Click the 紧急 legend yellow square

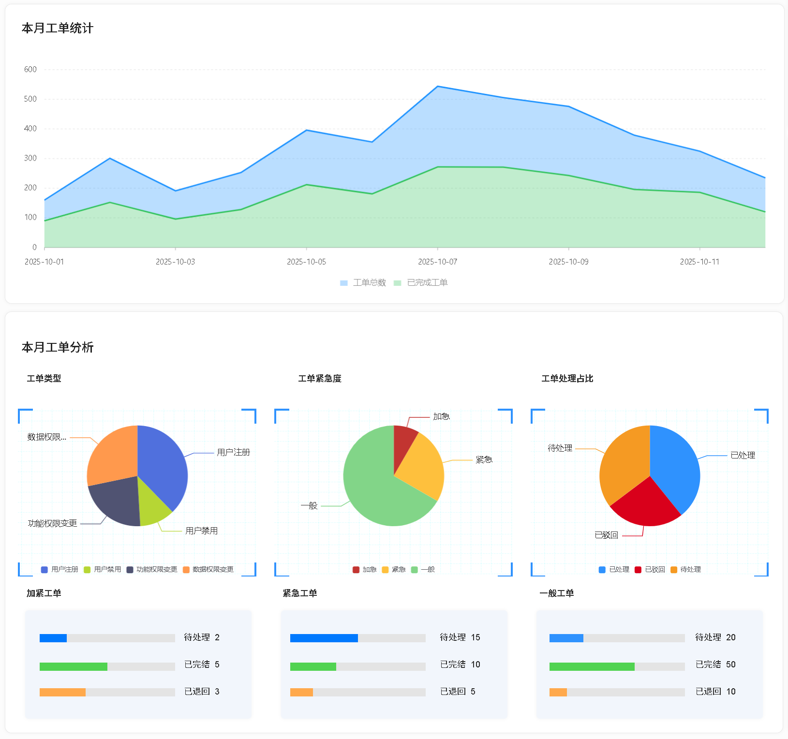385,570
